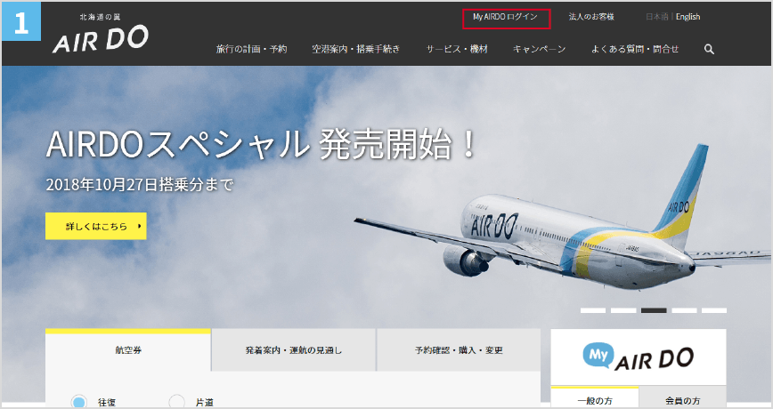Open 法人のお客様 link

[591, 17]
